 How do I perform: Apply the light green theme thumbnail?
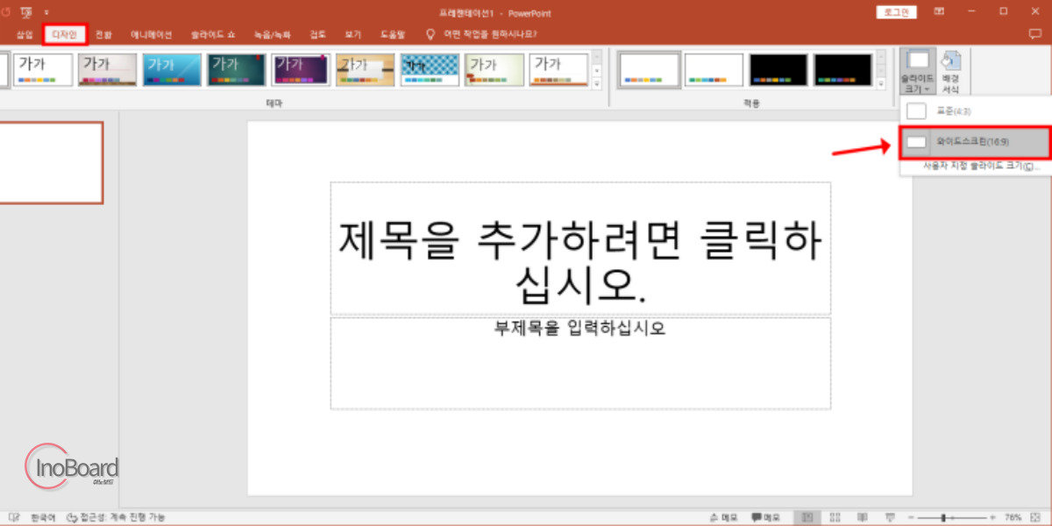coord(494,69)
